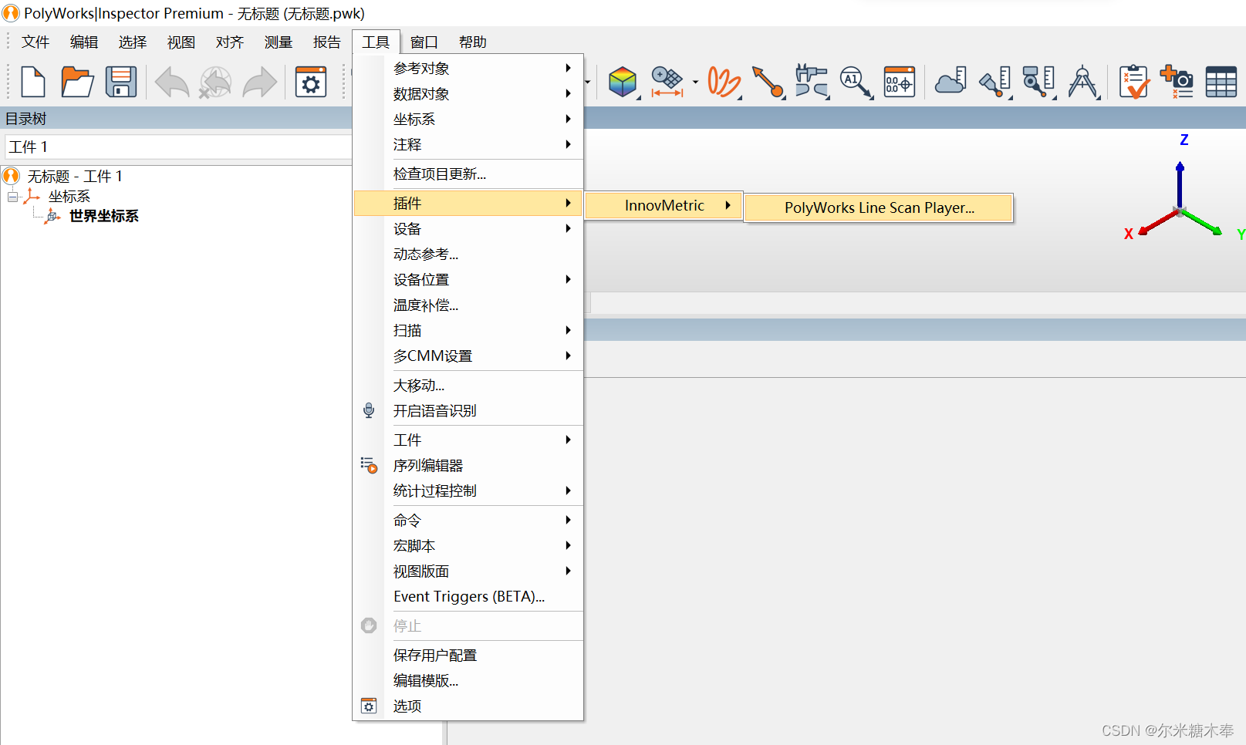1246x745 pixels.
Task: Open the options gear window icon
Action: click(311, 82)
